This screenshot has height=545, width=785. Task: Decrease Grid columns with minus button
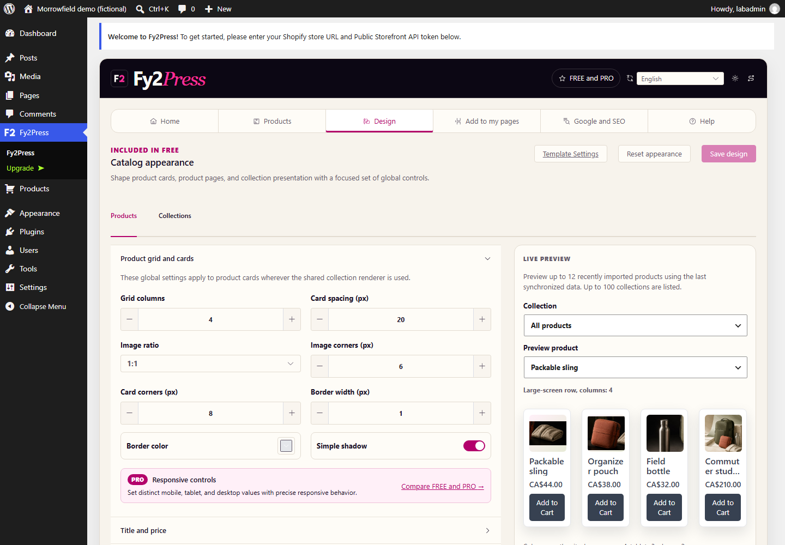click(x=129, y=319)
